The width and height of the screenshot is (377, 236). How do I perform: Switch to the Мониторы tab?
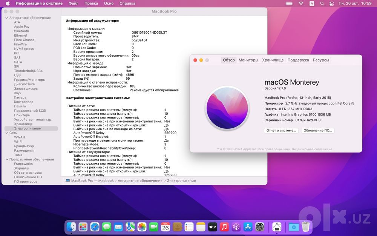click(x=248, y=60)
